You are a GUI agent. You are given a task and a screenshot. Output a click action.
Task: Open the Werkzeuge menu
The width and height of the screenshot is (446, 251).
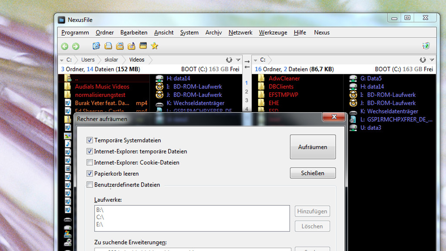point(273,32)
